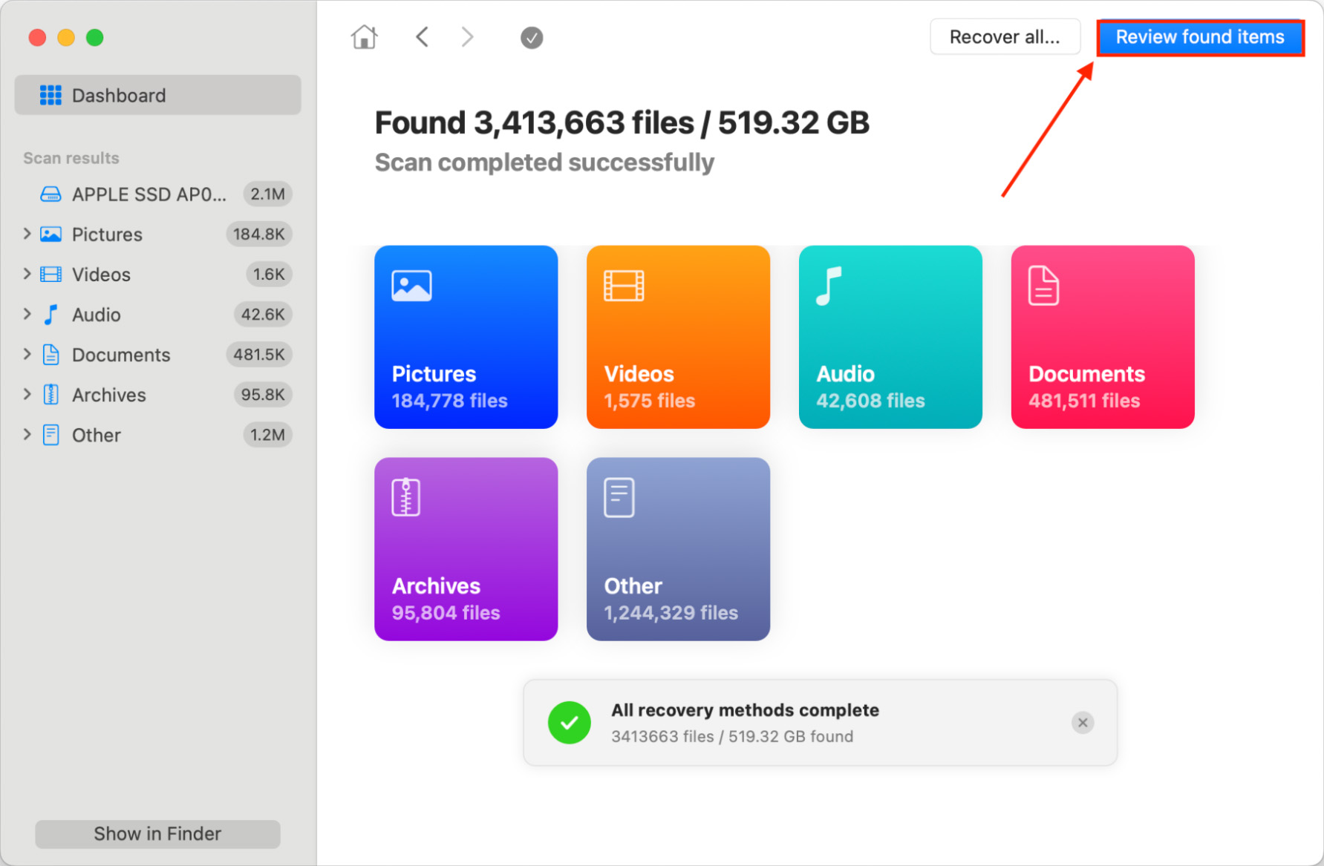
Task: Go forward with the right arrow
Action: coord(467,37)
